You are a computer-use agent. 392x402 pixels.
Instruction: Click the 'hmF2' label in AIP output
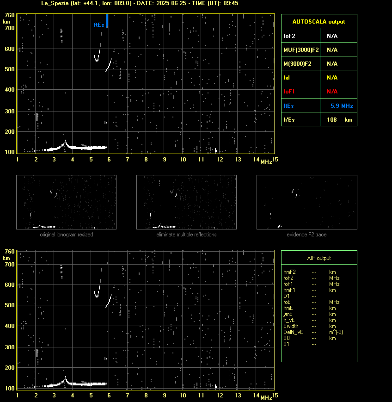289,272
